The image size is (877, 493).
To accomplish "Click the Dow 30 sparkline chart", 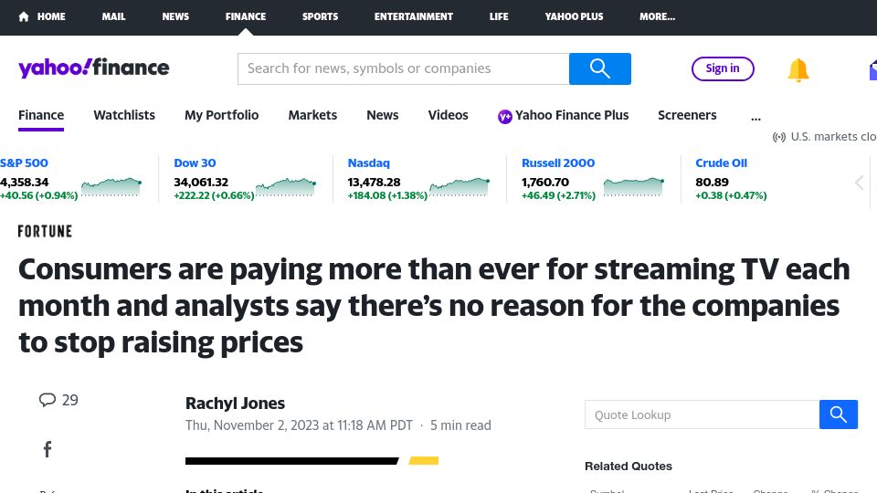I will tap(286, 186).
